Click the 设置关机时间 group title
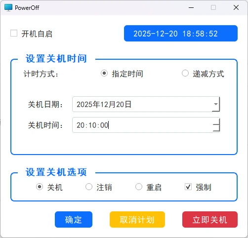The height and width of the screenshot is (238, 248). tap(56, 58)
